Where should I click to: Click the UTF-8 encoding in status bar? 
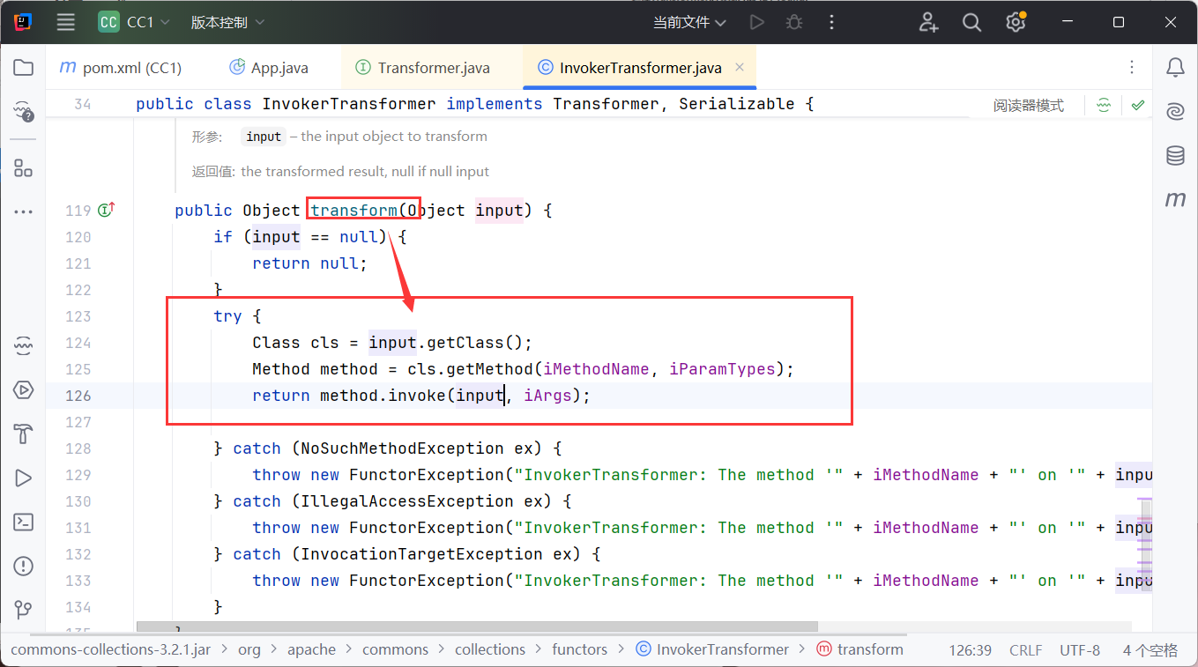1079,650
